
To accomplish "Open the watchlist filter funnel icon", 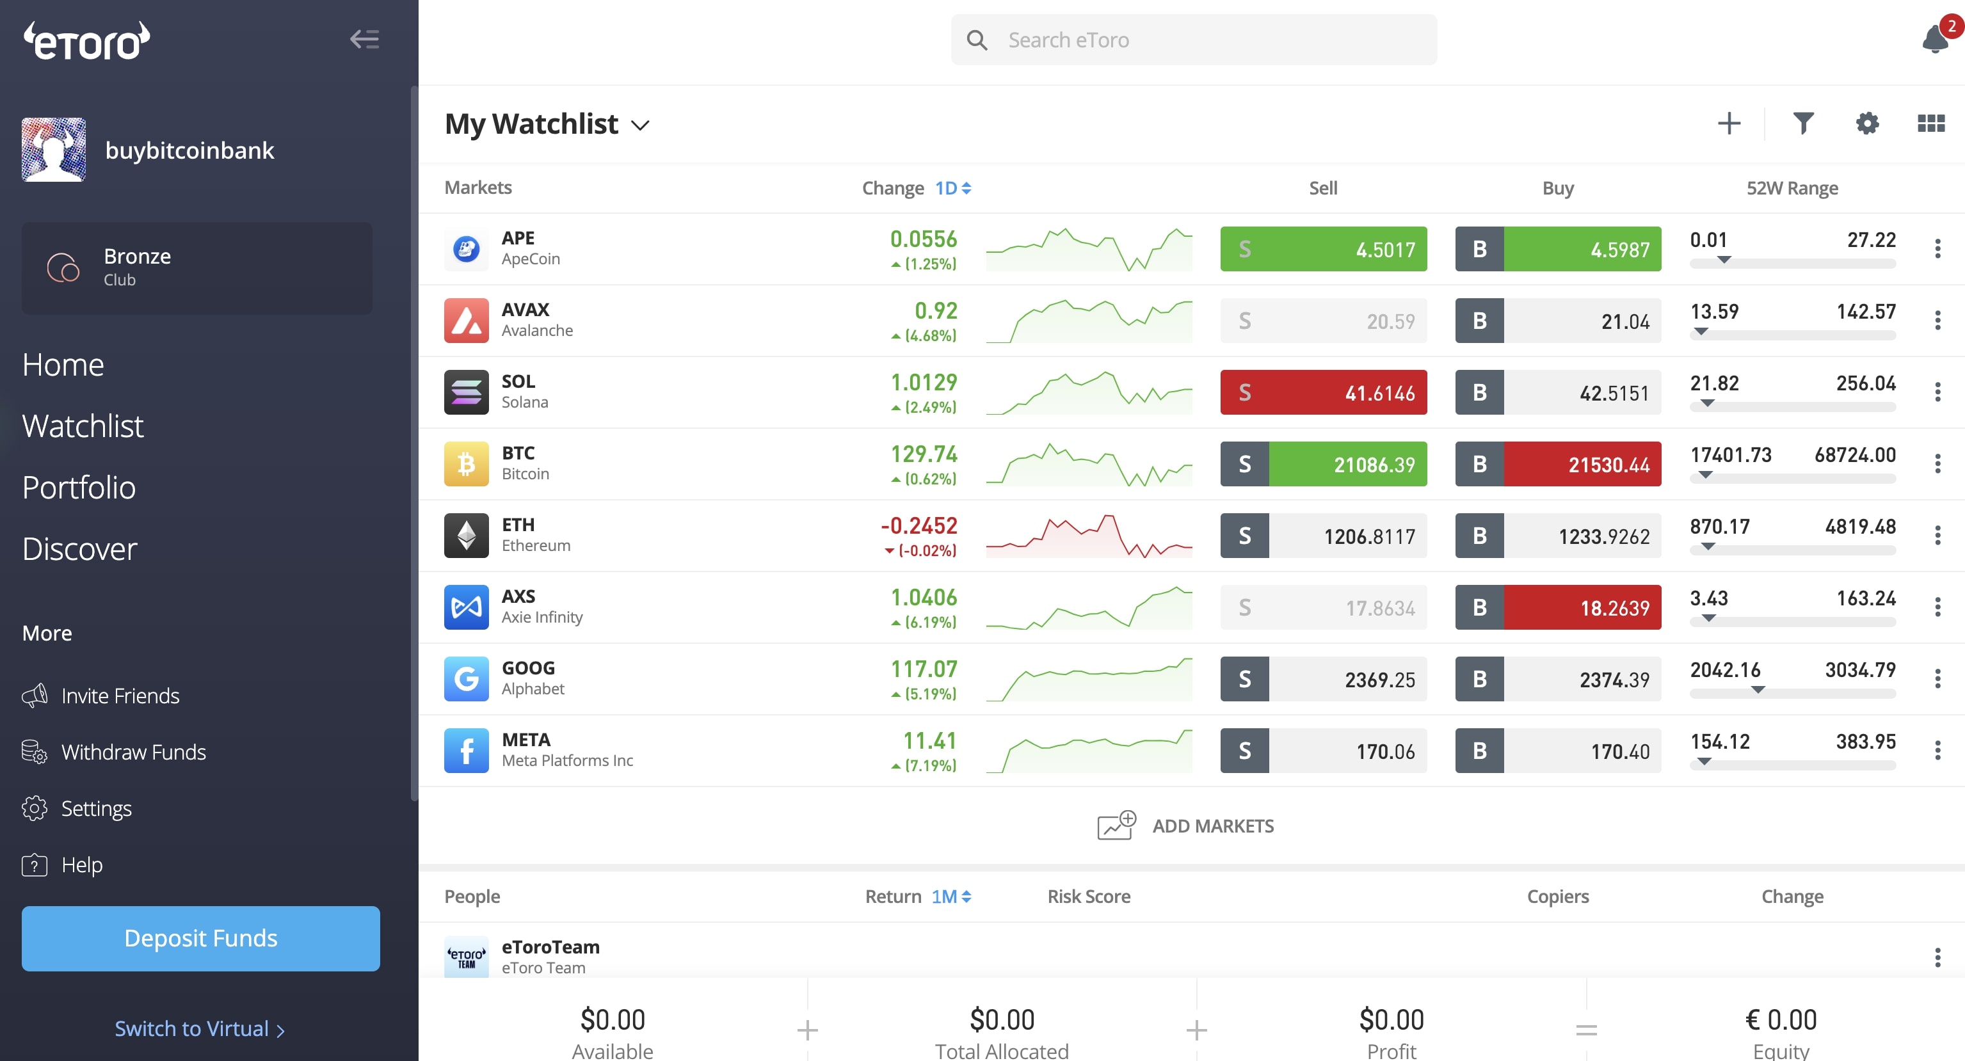I will pos(1803,124).
